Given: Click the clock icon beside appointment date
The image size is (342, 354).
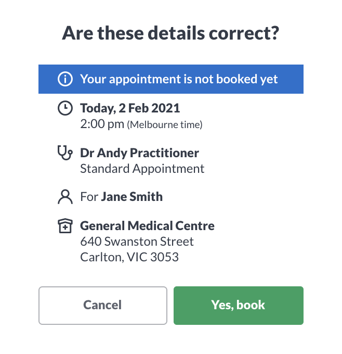Looking at the screenshot, I should (65, 108).
